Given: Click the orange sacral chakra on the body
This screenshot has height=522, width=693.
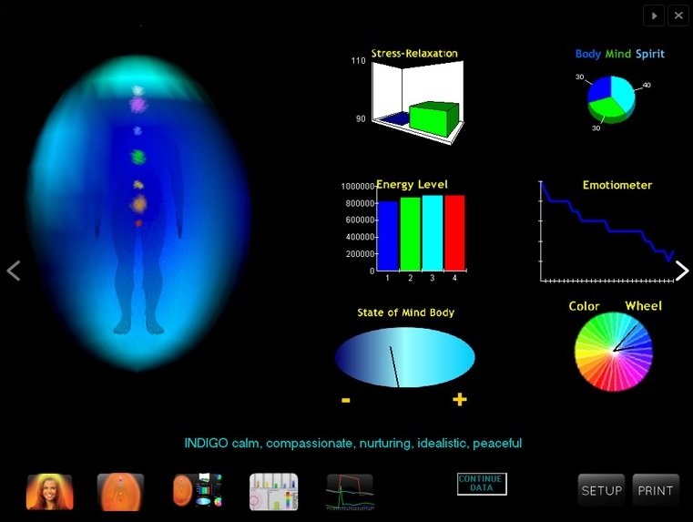Looking at the screenshot, I should pos(138,204).
